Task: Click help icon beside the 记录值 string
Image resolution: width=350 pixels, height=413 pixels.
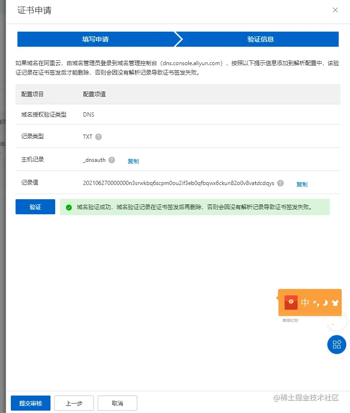Action: click(x=281, y=183)
